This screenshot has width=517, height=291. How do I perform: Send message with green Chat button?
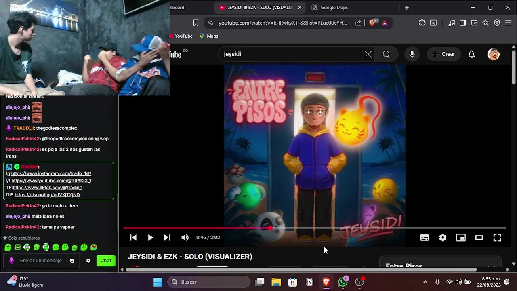click(x=106, y=261)
